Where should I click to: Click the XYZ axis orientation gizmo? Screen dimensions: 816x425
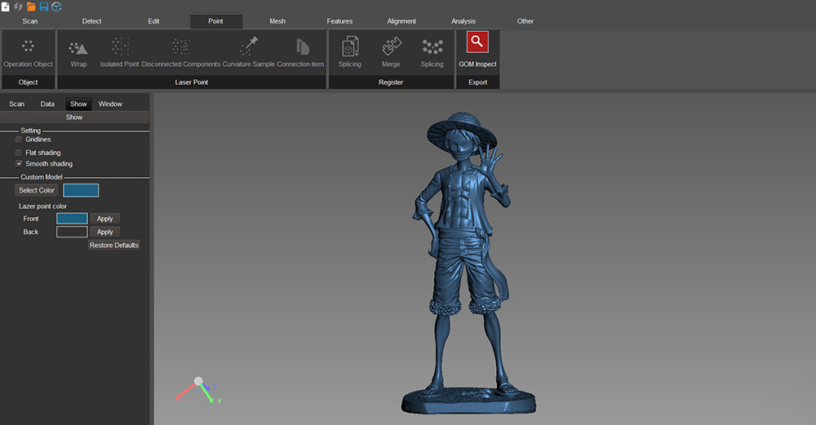click(x=199, y=390)
